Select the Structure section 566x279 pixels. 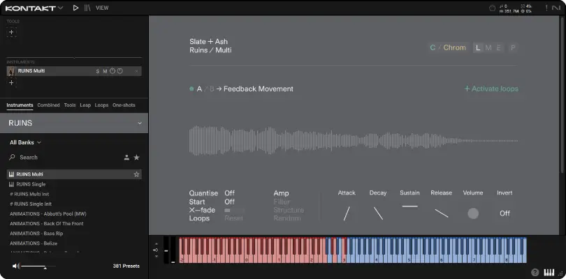click(289, 210)
